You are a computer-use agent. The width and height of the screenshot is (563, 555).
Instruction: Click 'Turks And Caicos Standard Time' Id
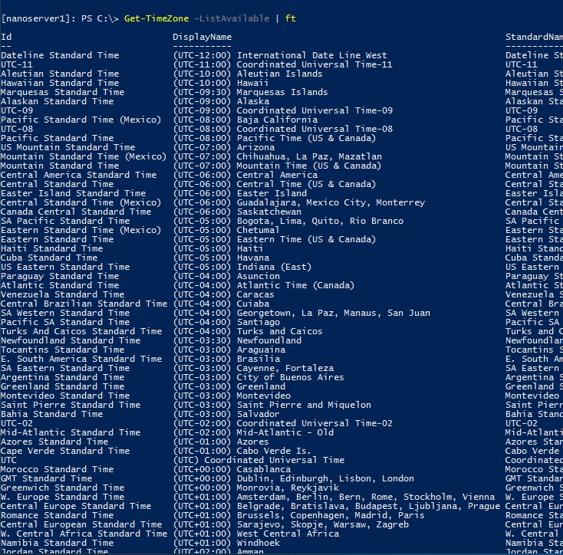[81, 331]
